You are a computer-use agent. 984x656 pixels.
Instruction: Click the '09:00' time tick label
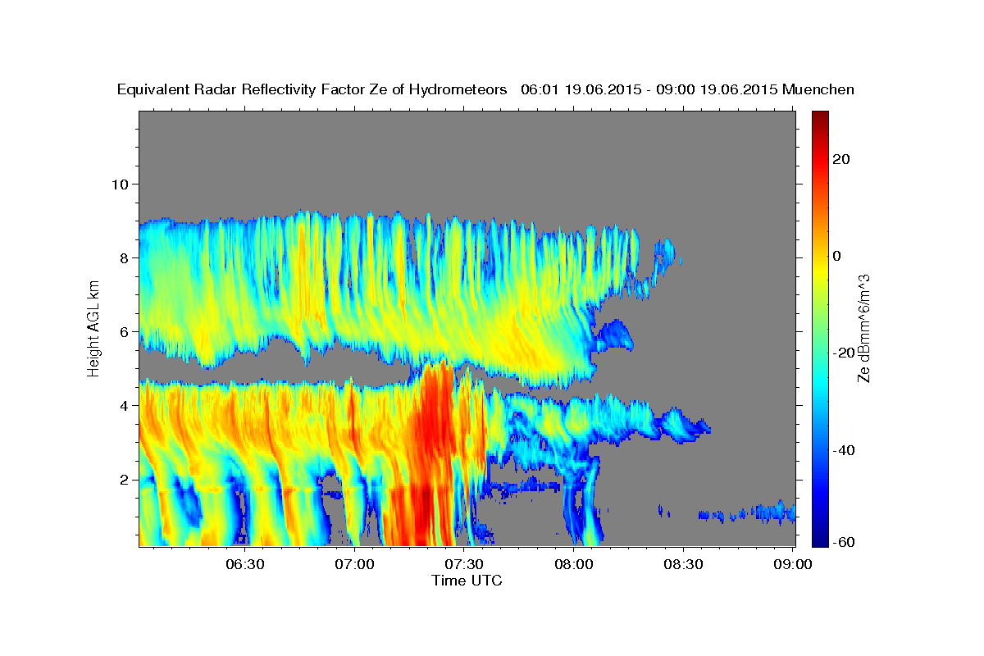(x=792, y=564)
